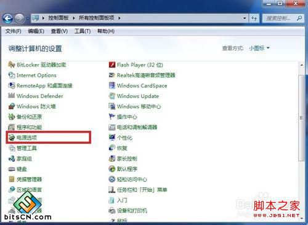Click the vertical scrollbar thumb
Screen dimensions: 308x225
tap(301, 117)
